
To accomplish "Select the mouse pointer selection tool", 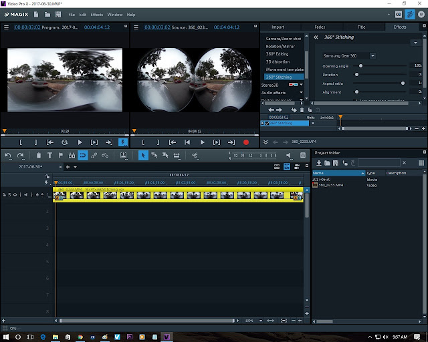I will 143,155.
